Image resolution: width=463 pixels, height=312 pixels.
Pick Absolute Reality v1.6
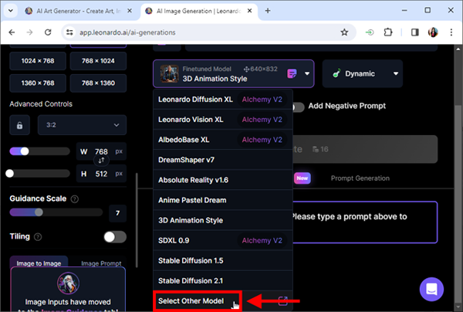click(223, 180)
